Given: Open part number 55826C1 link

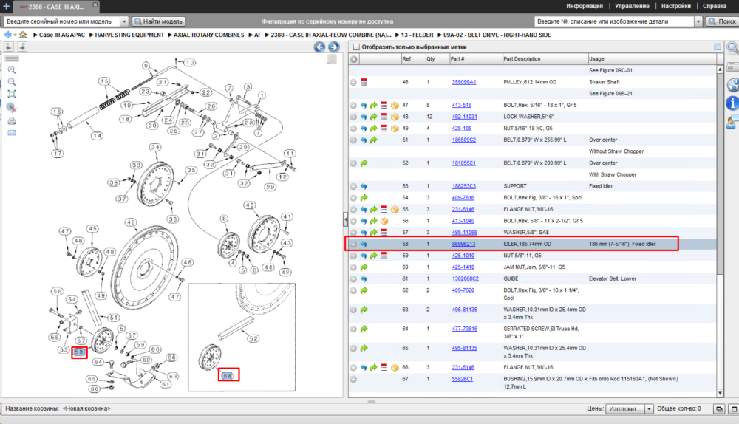Looking at the screenshot, I should click(463, 379).
